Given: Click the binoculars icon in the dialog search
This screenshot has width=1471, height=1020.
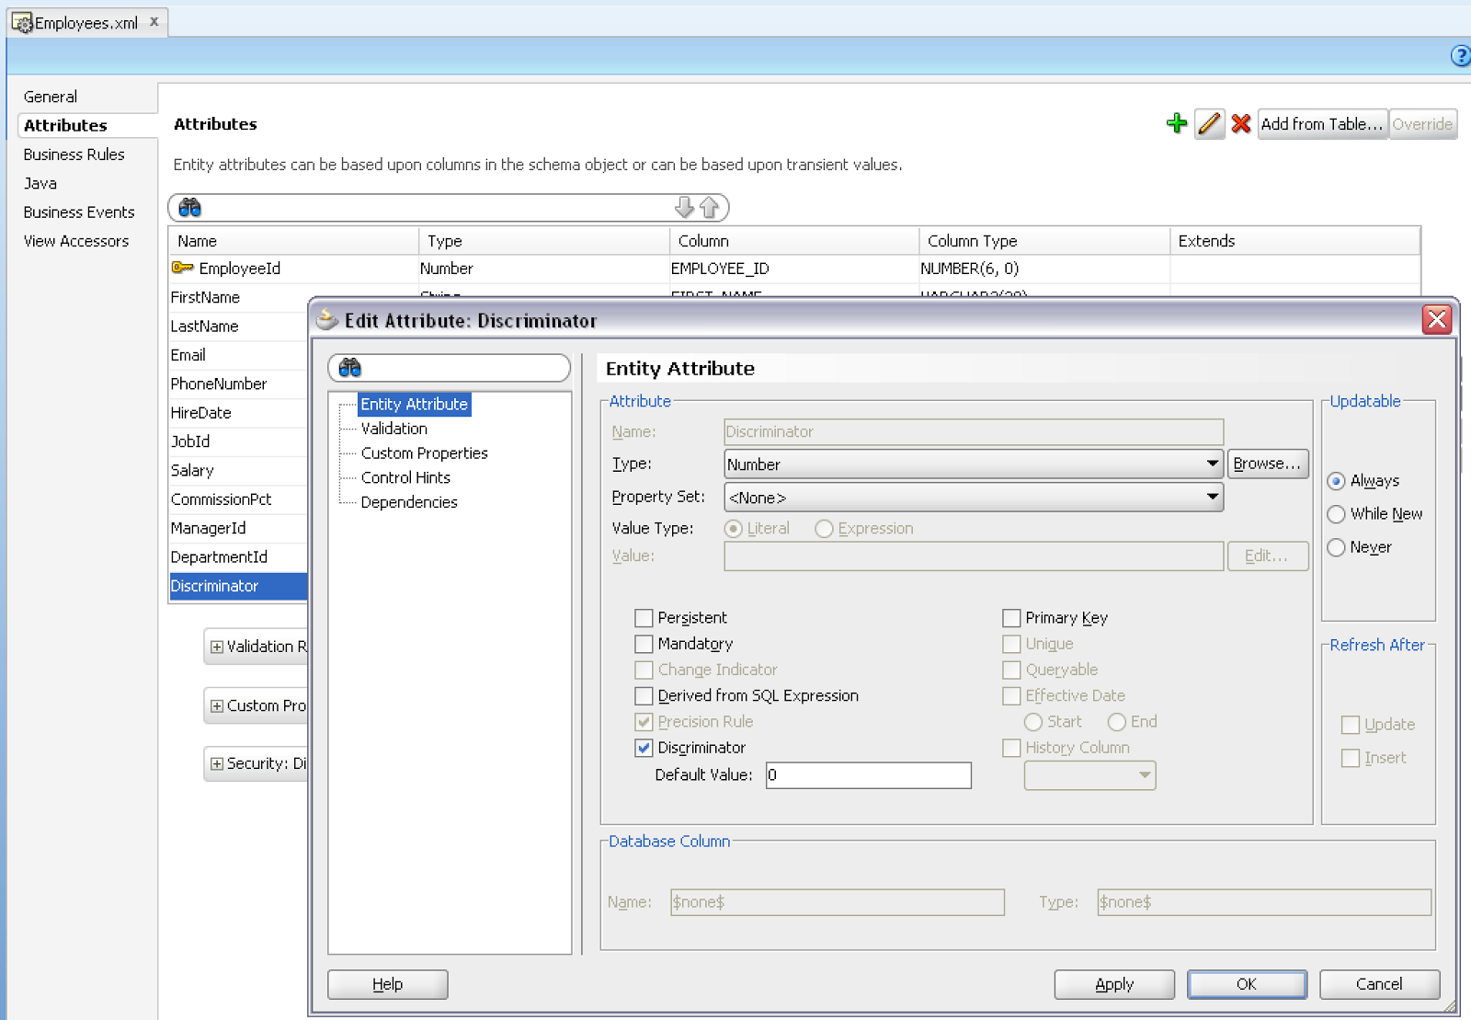Looking at the screenshot, I should click(x=350, y=368).
